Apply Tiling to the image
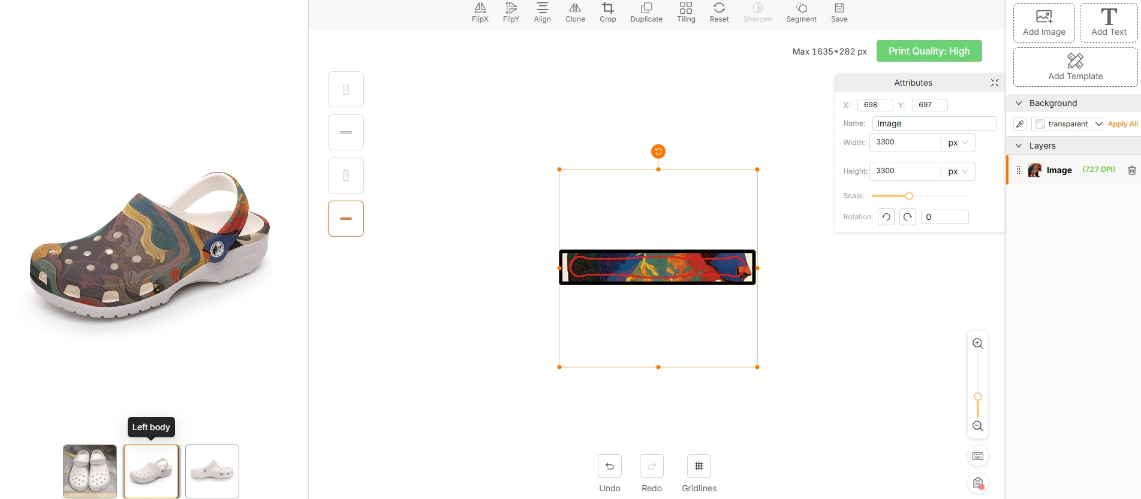The image size is (1141, 499). pos(685,12)
